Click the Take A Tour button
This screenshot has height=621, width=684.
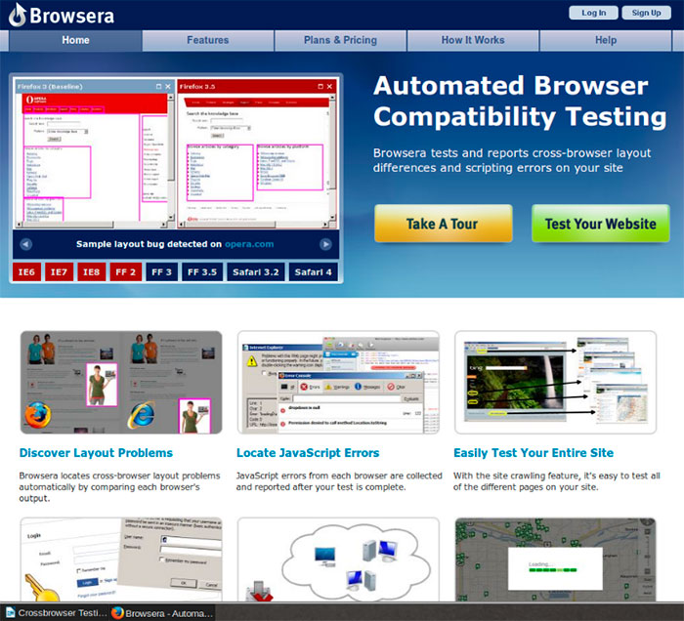(x=444, y=224)
